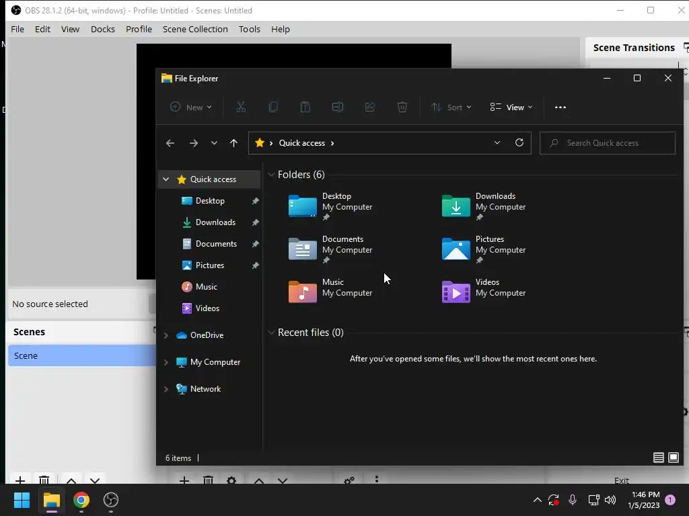This screenshot has width=689, height=516.
Task: Expand the address bar history dropdown
Action: [497, 142]
